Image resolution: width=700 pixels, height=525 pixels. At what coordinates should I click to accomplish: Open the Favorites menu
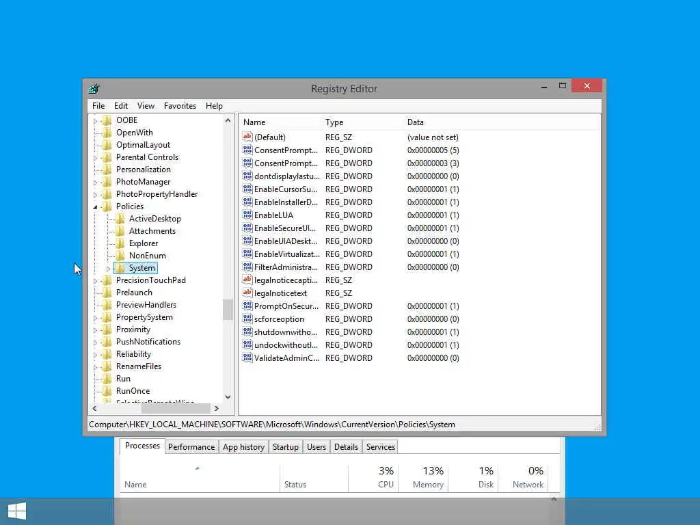(x=180, y=106)
